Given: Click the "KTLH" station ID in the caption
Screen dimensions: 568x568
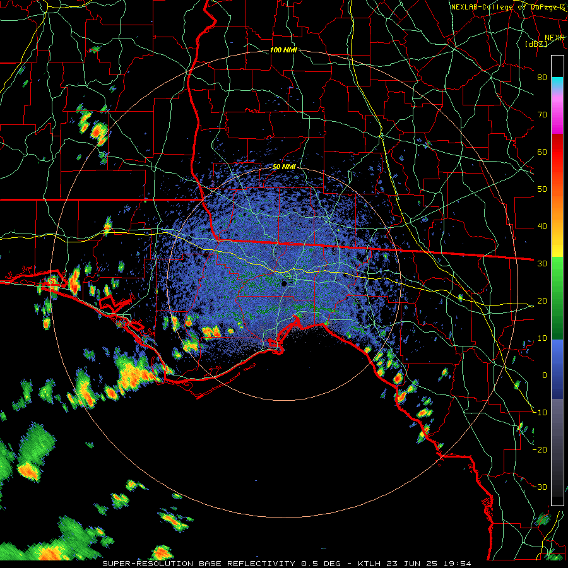Looking at the screenshot, I should 369,564.
